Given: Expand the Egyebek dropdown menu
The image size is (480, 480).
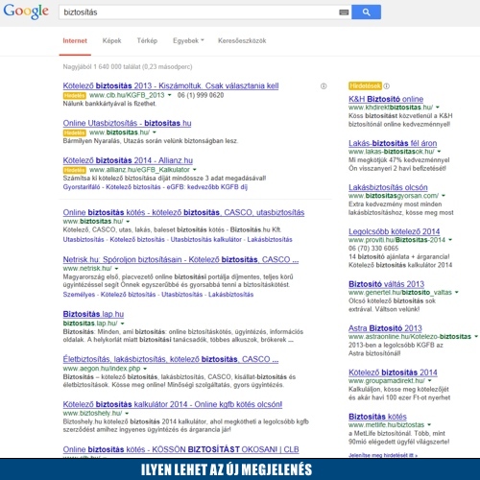Looking at the screenshot, I should [x=188, y=41].
